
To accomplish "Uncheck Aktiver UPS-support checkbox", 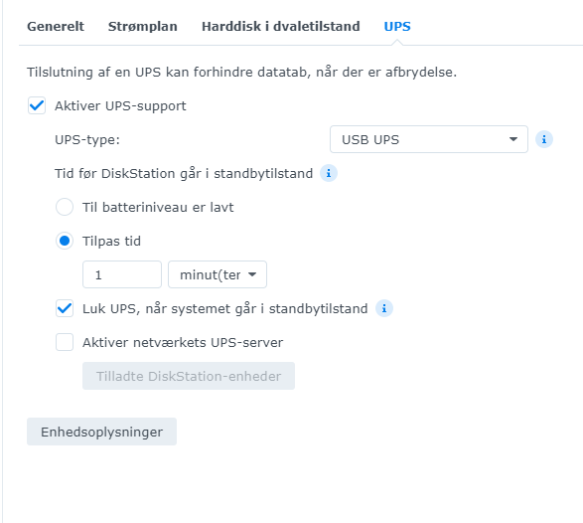I will click(37, 105).
